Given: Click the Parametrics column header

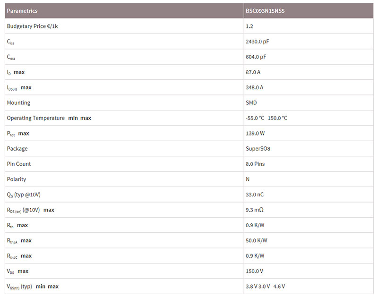Looking at the screenshot, I should tap(22, 11).
